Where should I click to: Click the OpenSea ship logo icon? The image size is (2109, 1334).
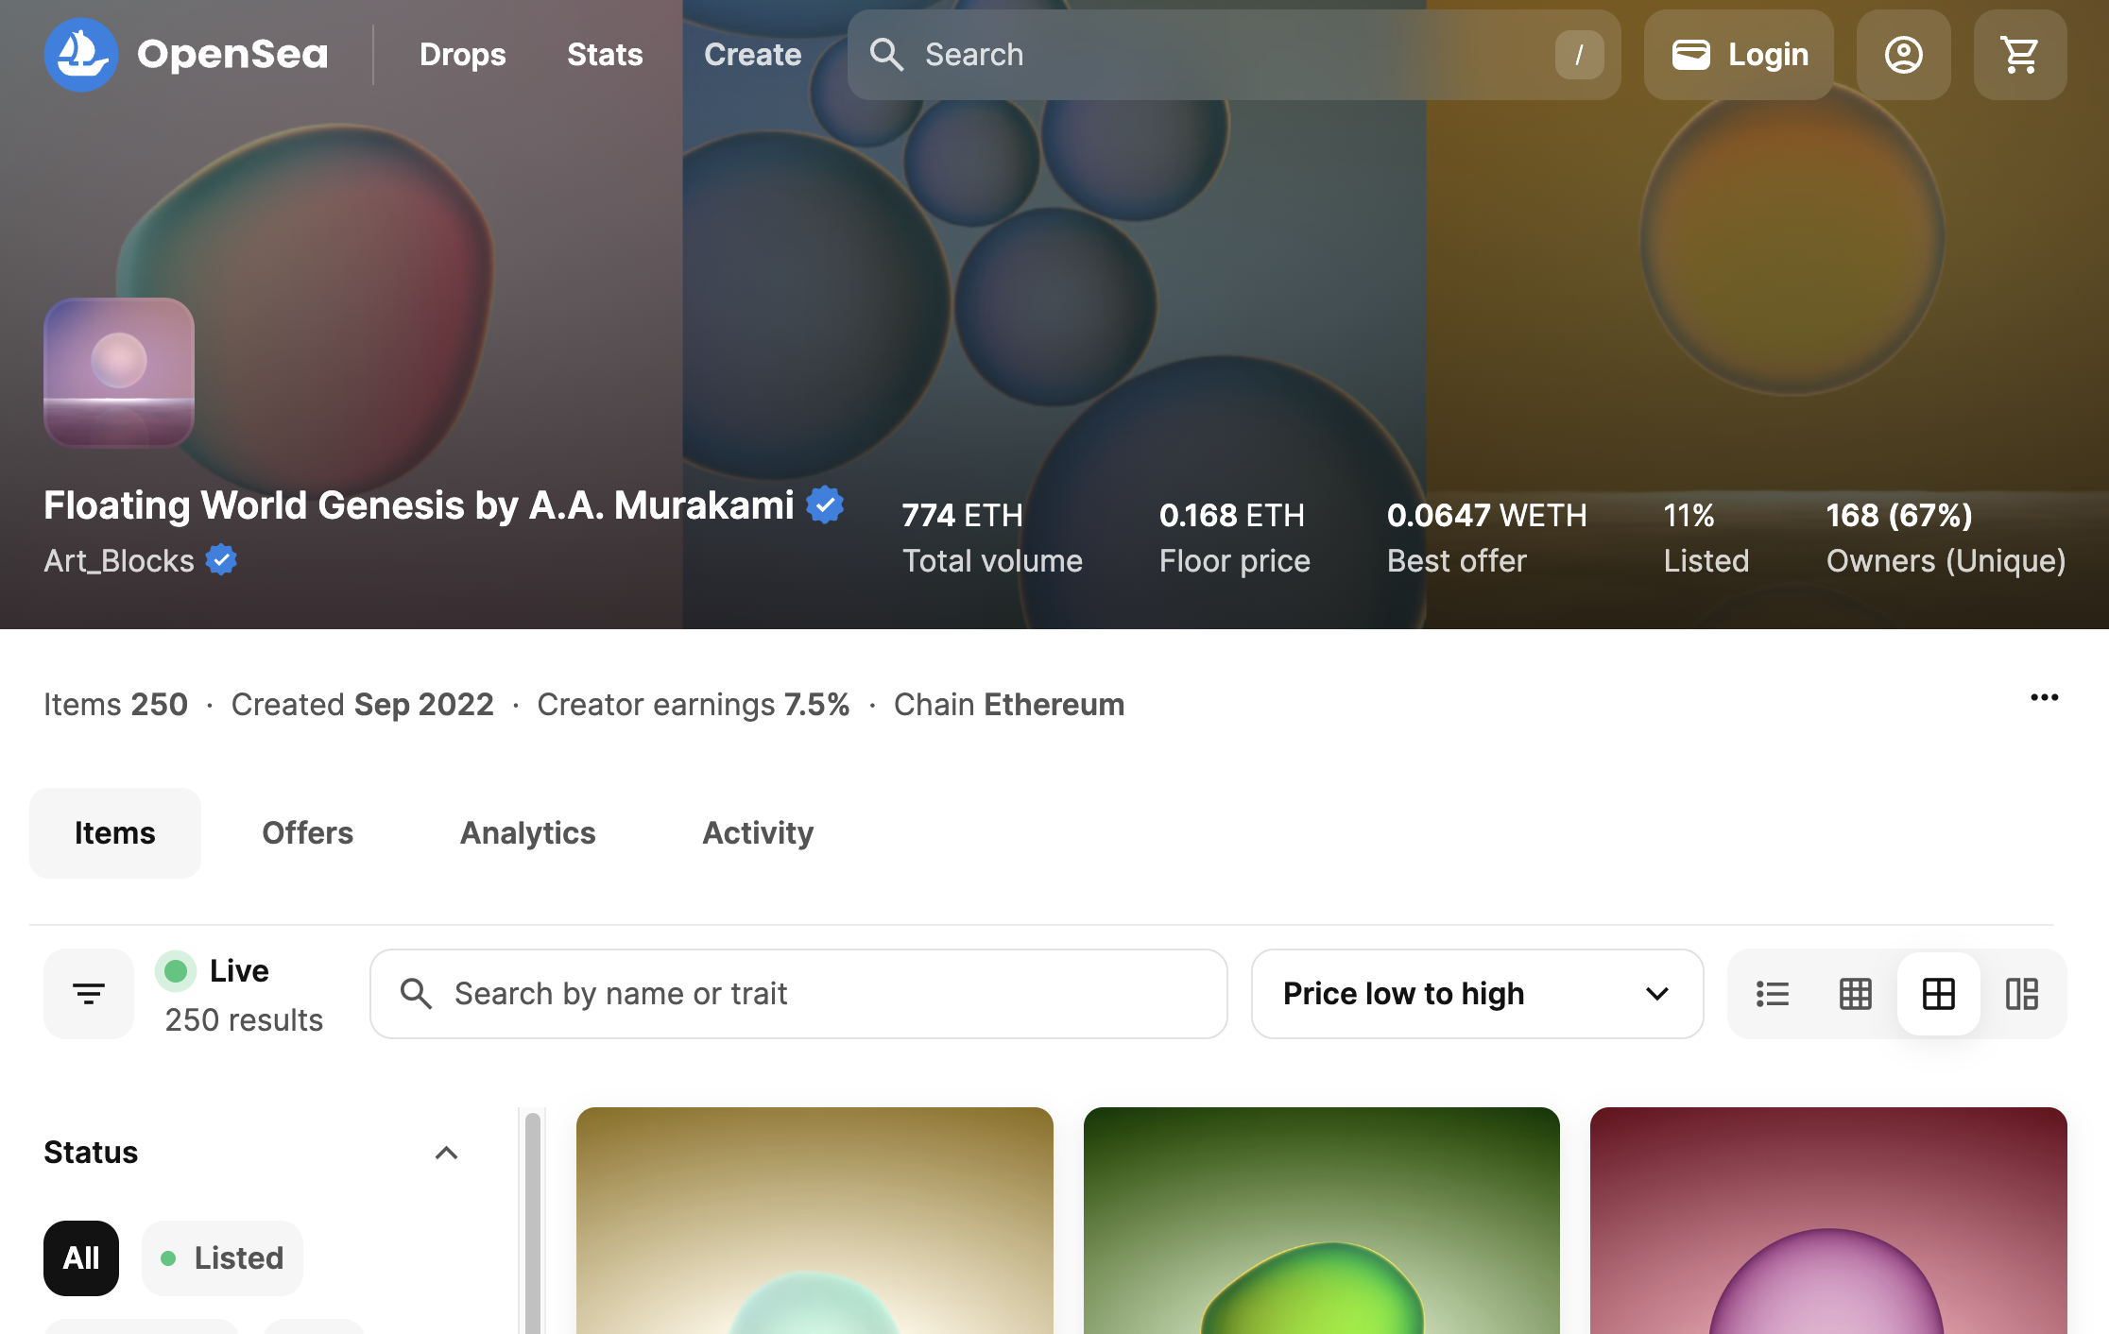pyautogui.click(x=81, y=55)
